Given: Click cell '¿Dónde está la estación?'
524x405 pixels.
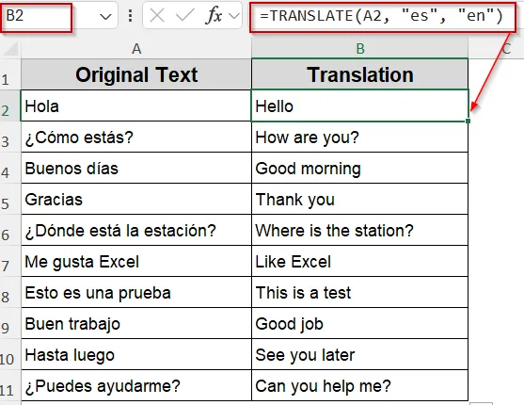Looking at the screenshot, I should pos(136,230).
